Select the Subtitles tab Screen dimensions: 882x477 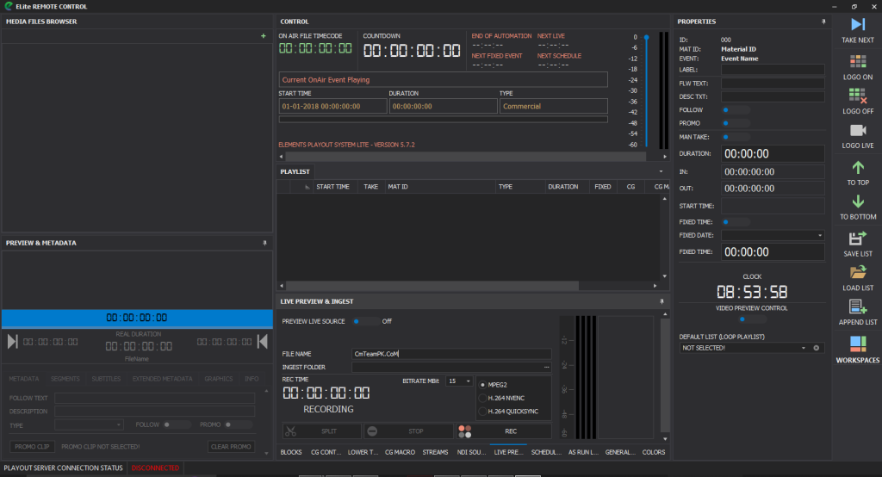tap(106, 379)
